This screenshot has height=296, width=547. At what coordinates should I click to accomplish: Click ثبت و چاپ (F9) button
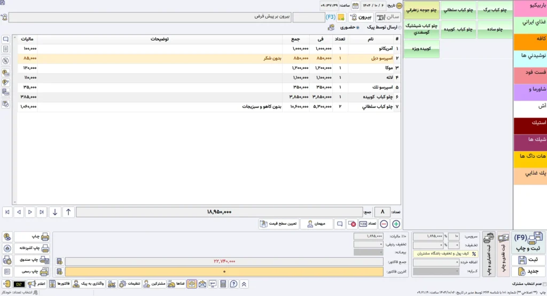527,243
